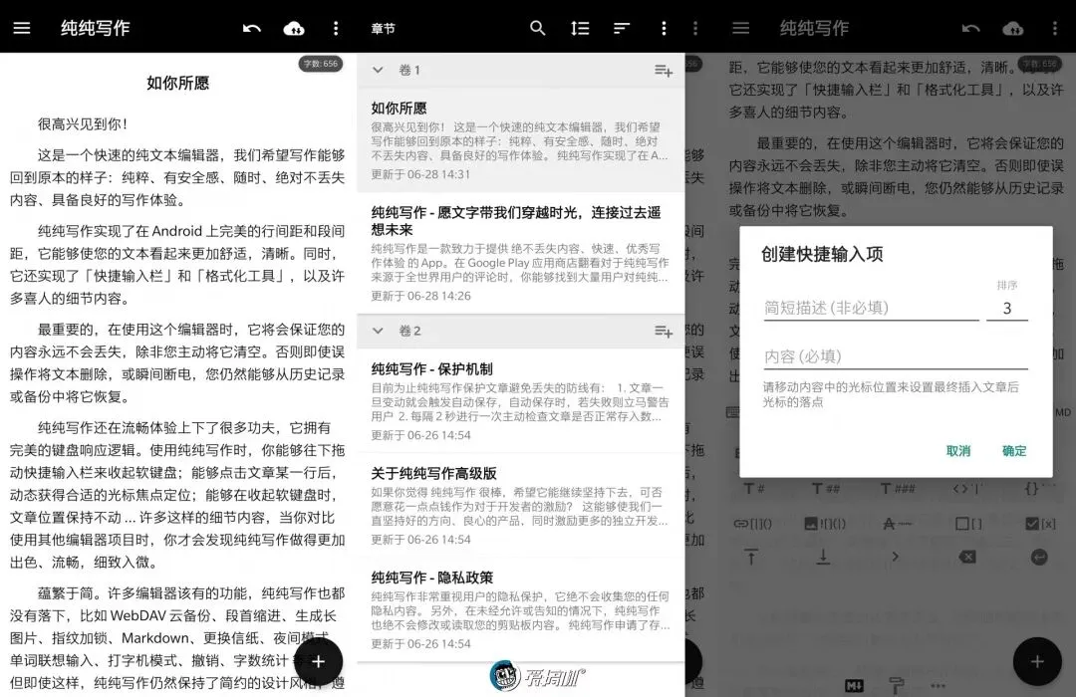Apply strikethrough formatting tool
Viewport: 1076px width, 697px height.
pyautogui.click(x=897, y=524)
